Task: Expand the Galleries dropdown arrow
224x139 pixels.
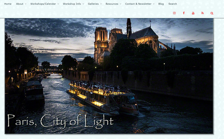Action: click(x=101, y=4)
